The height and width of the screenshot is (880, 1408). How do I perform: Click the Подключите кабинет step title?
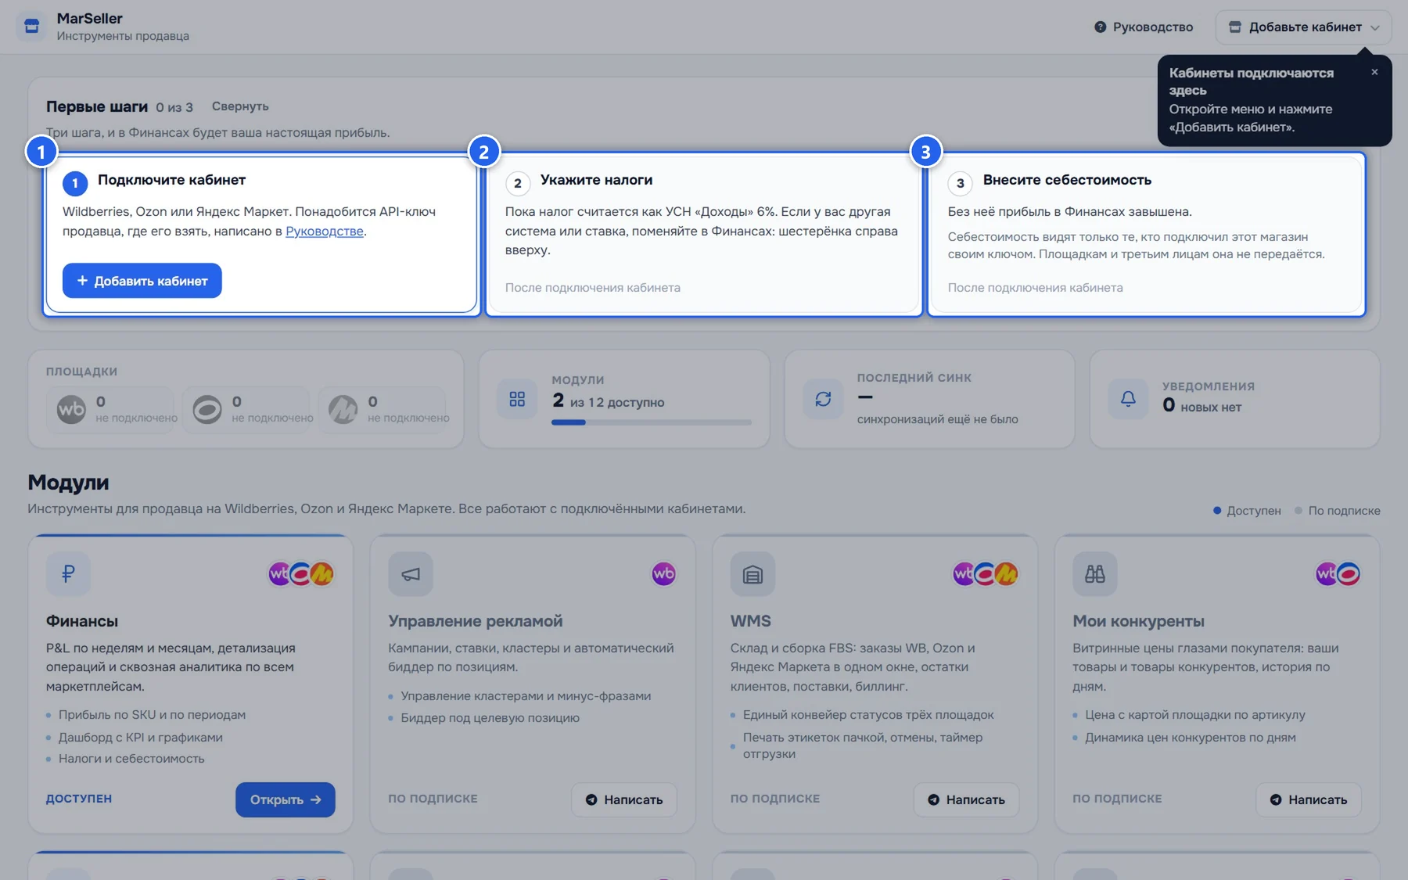click(171, 180)
